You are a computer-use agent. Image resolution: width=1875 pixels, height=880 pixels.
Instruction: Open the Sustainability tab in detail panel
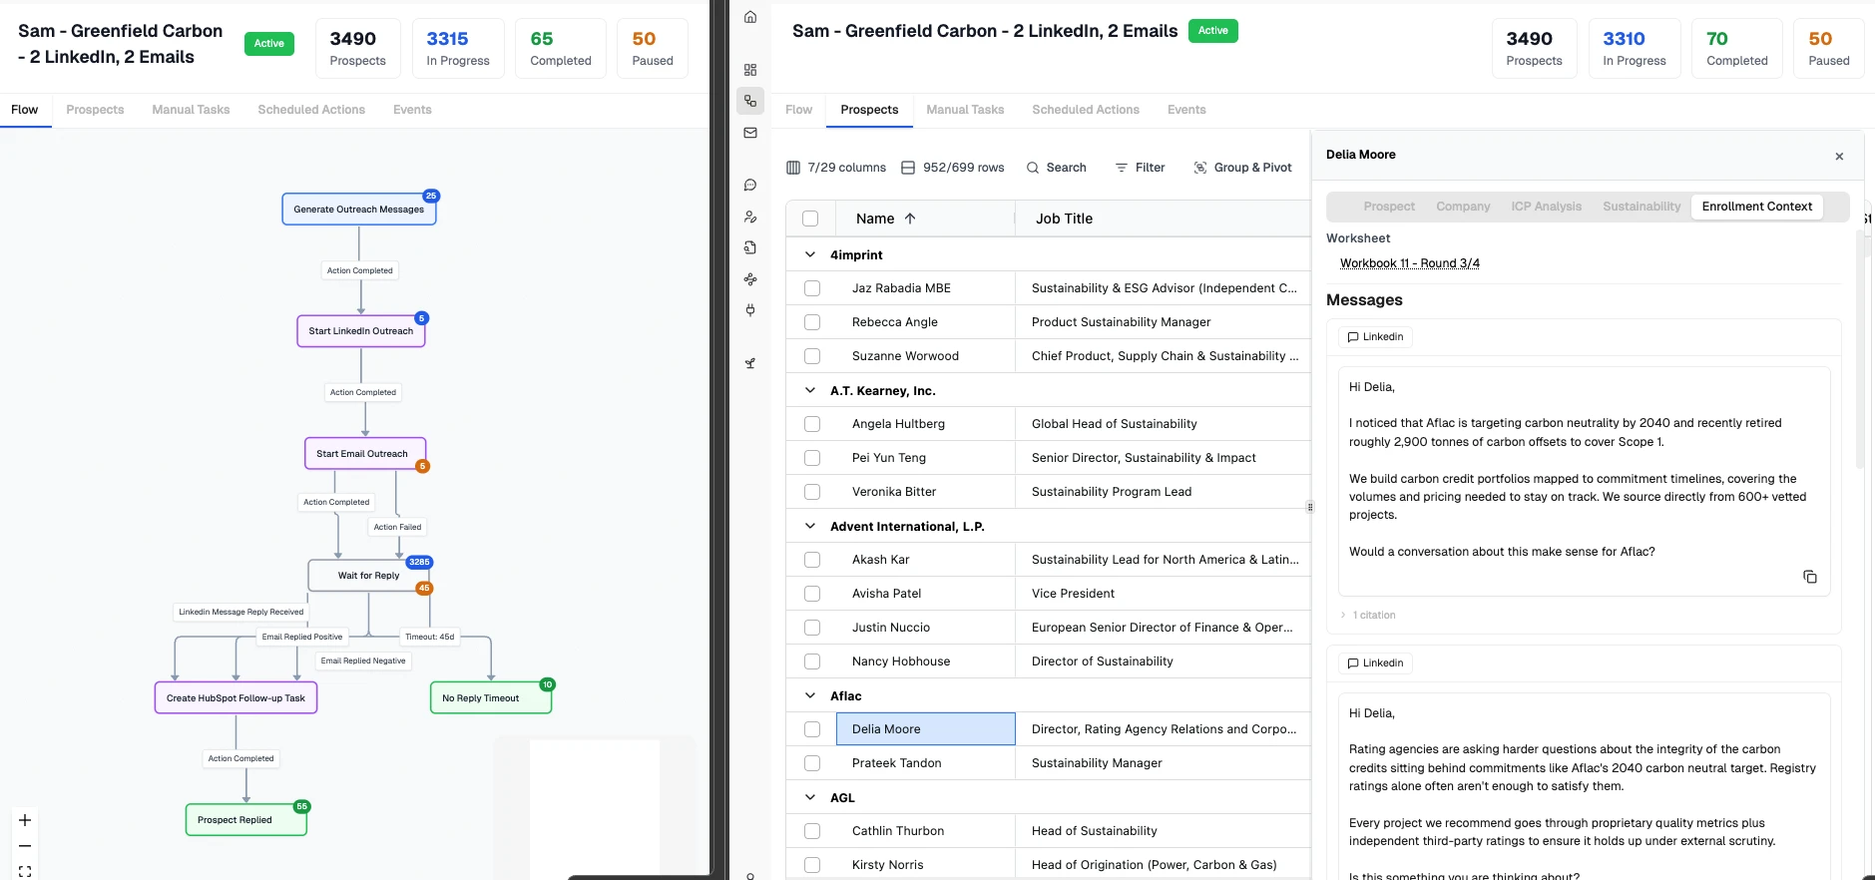point(1641,207)
